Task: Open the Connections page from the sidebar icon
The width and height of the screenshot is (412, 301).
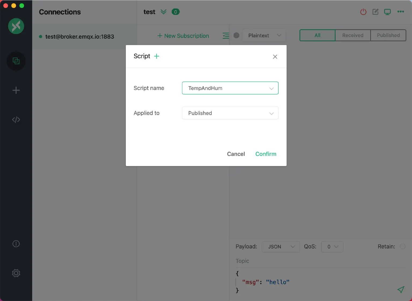Action: click(x=16, y=61)
